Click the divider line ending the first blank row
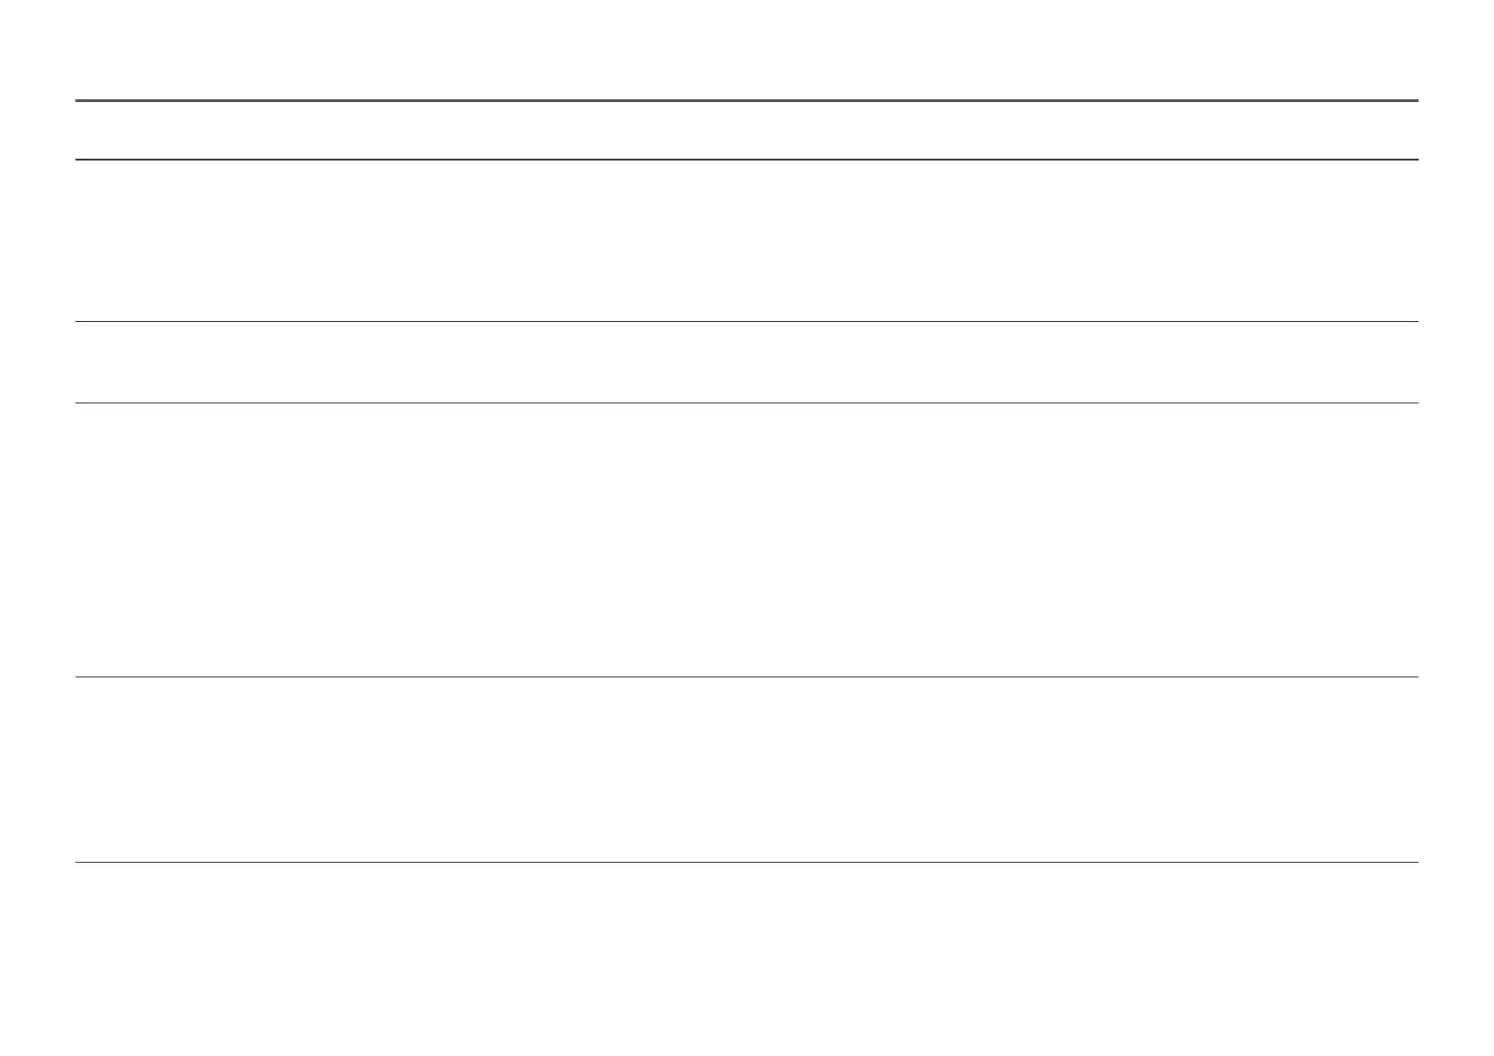The width and height of the screenshot is (1494, 1056). [747, 321]
